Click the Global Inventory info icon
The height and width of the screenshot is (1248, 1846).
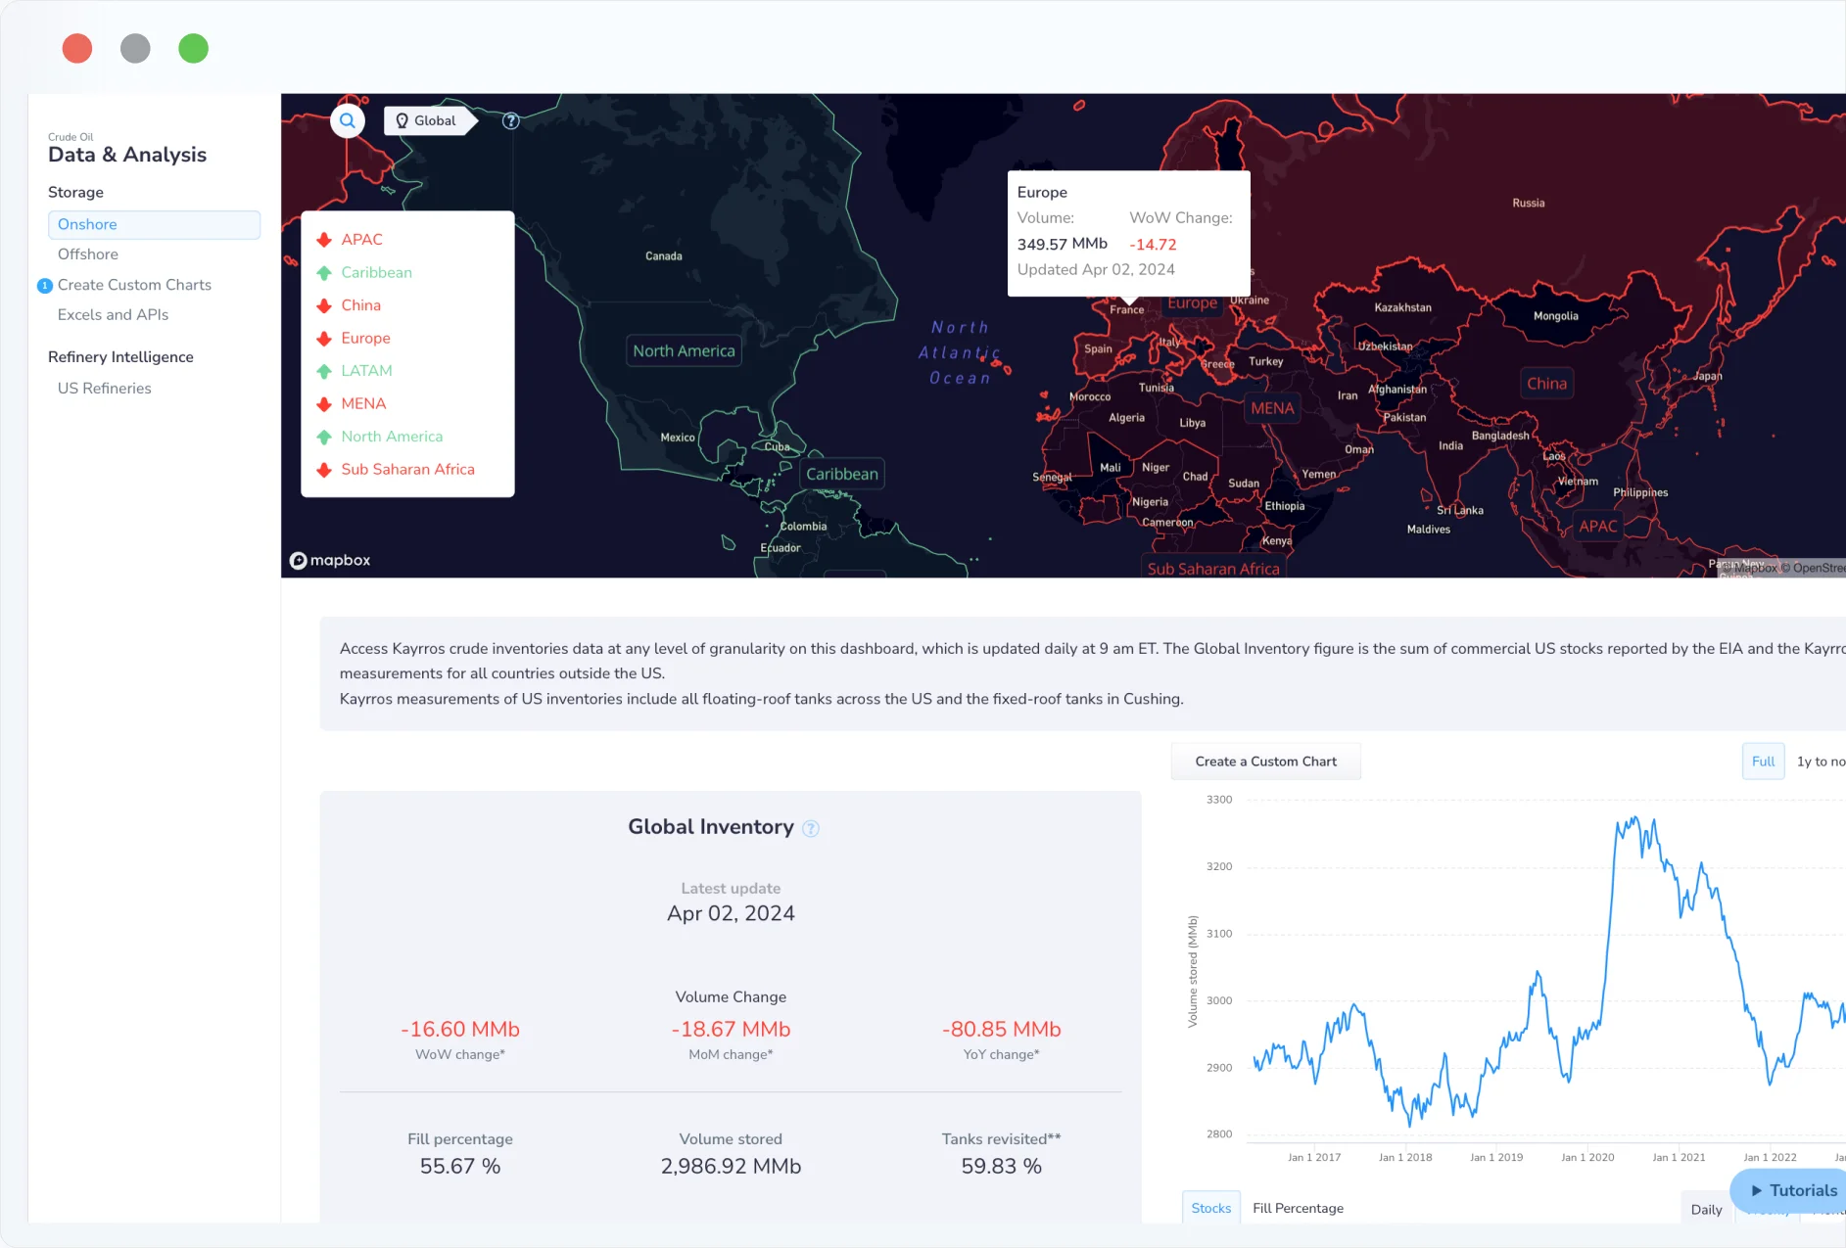pyautogui.click(x=811, y=828)
